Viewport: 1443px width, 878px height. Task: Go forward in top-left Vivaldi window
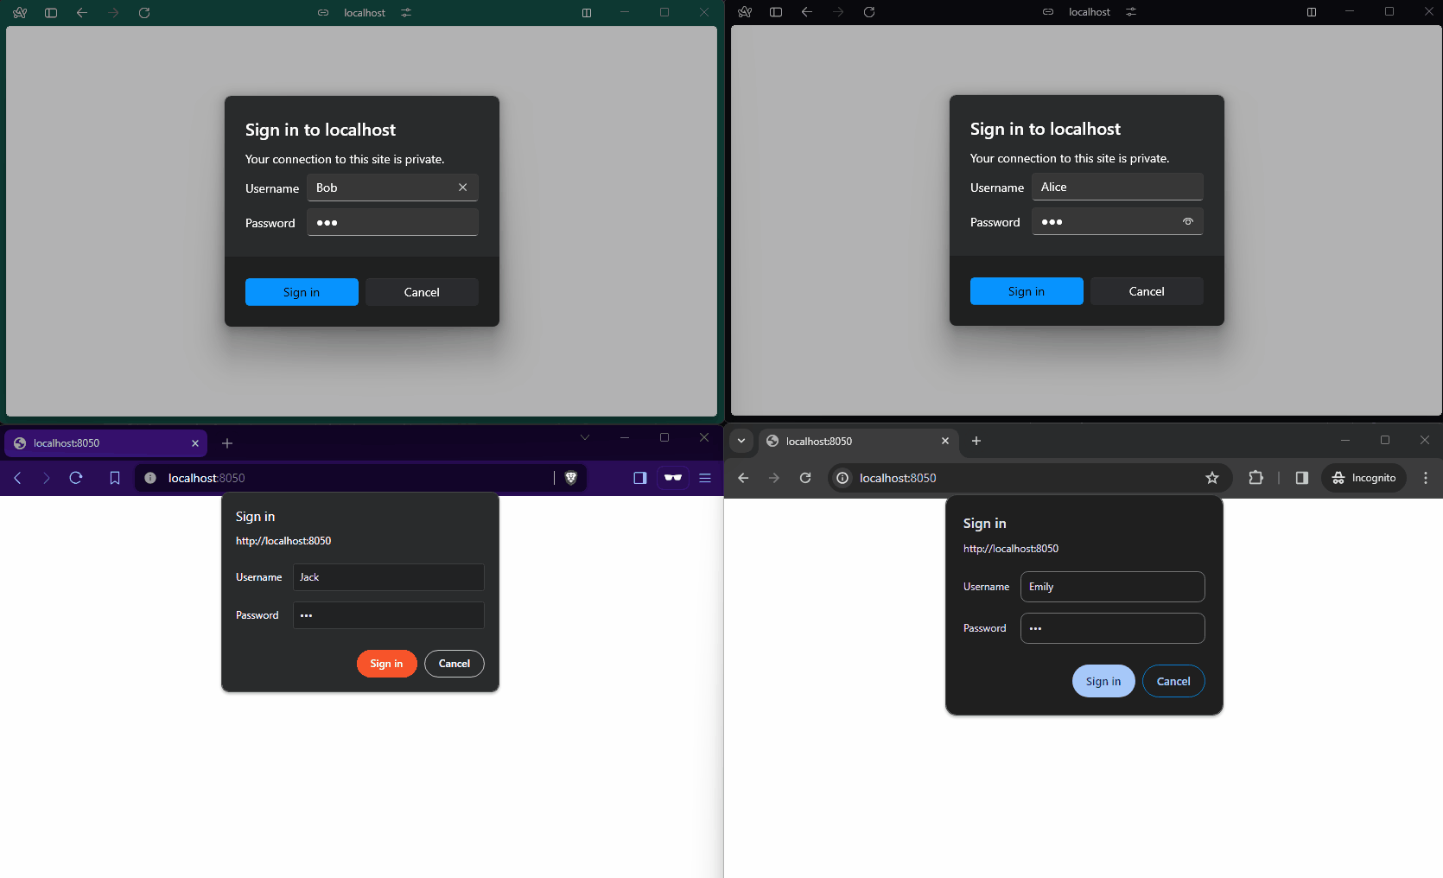pos(113,13)
